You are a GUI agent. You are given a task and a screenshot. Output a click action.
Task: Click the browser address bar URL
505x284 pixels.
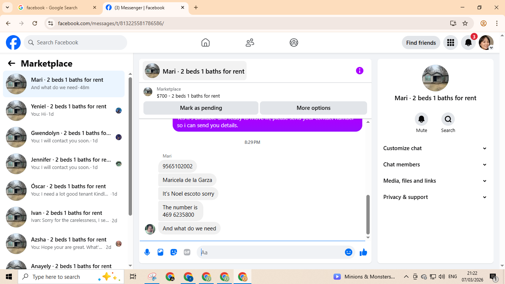(111, 23)
